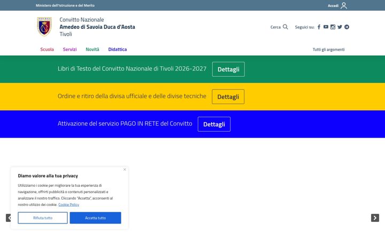
Task: Click the Accedi user profile icon
Action: [344, 5]
